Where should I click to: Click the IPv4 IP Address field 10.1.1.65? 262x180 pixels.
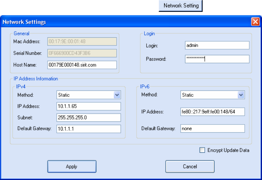coord(88,106)
